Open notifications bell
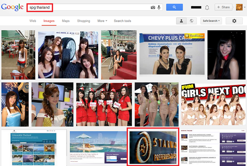Viewport: 247px width, 166px height. pos(207,7)
